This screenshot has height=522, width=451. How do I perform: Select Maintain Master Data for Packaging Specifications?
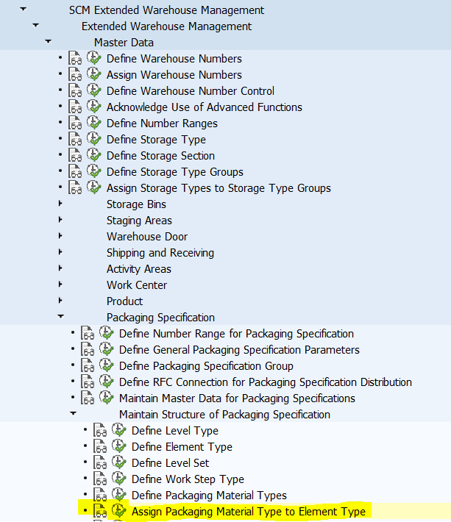[237, 398]
